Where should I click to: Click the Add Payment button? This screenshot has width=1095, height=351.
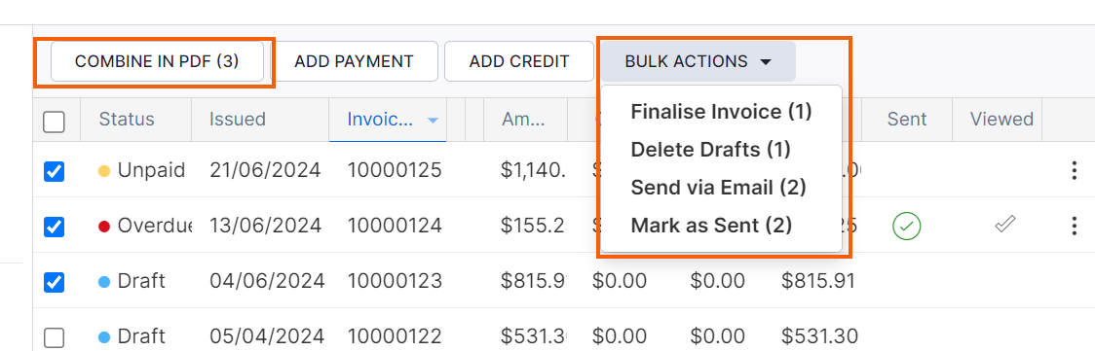pos(354,61)
